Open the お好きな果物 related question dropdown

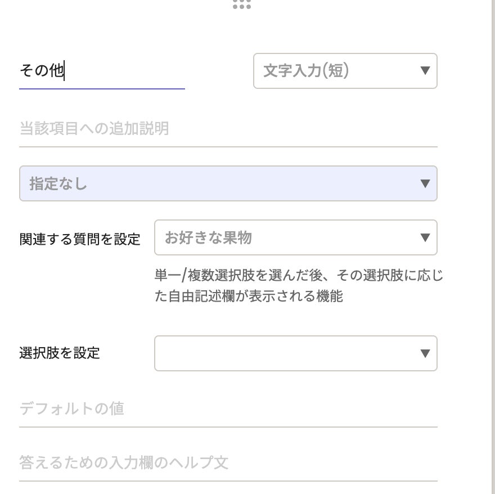(287, 237)
